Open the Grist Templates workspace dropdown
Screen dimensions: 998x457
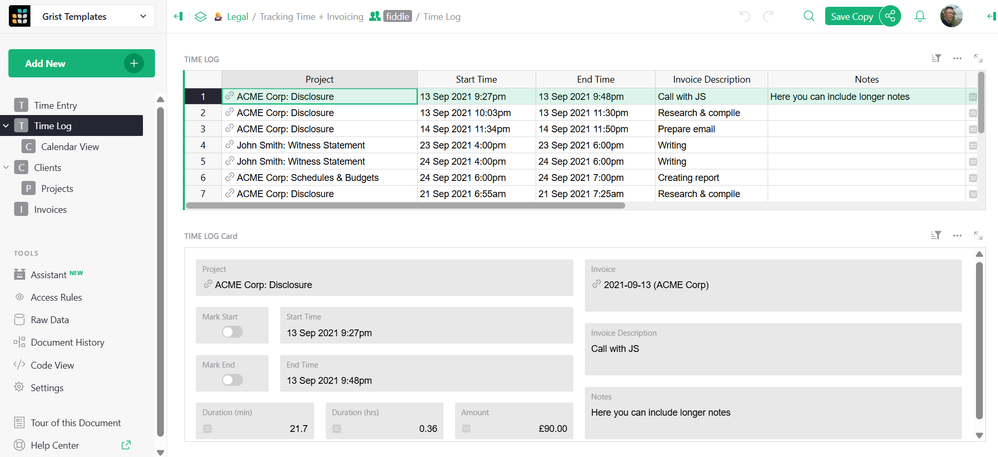coord(143,16)
